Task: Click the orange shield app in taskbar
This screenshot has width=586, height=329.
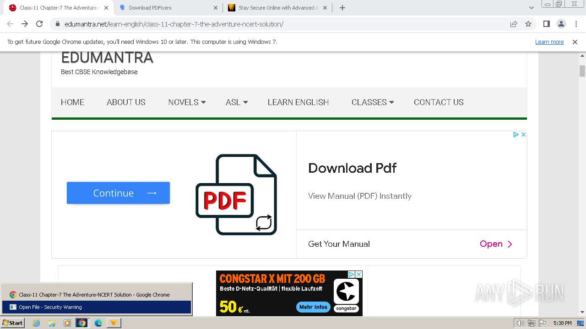Action: 114,323
